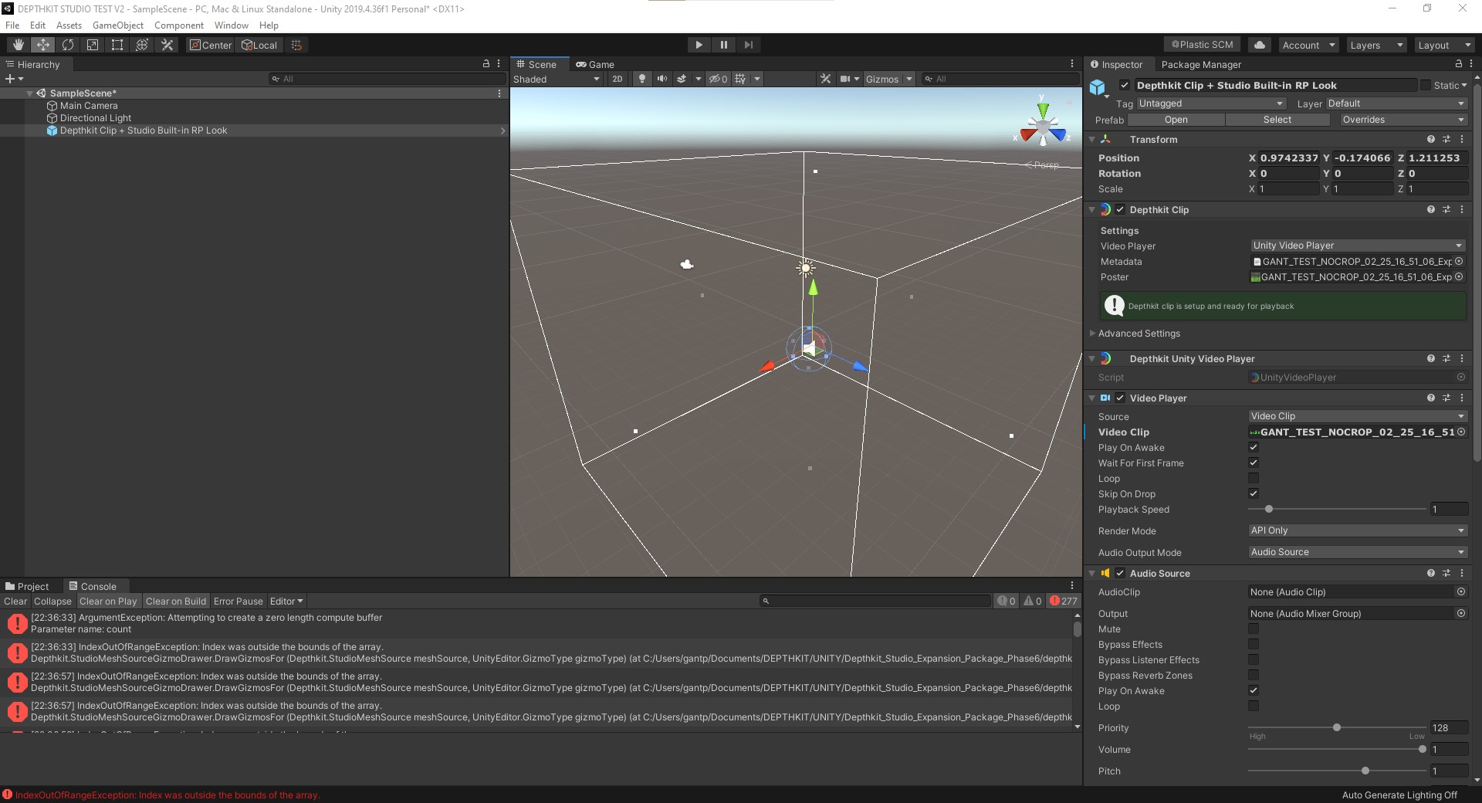Enable the Video Player Loop checkbox
This screenshot has height=803, width=1482.
click(x=1254, y=478)
